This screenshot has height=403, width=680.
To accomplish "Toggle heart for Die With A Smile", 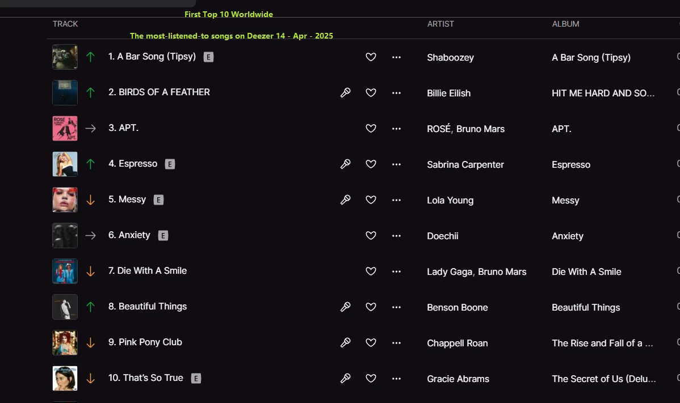I will [x=371, y=271].
